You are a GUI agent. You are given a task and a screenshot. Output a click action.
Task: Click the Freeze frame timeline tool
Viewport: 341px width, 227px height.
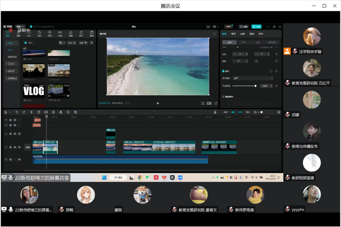46,112
